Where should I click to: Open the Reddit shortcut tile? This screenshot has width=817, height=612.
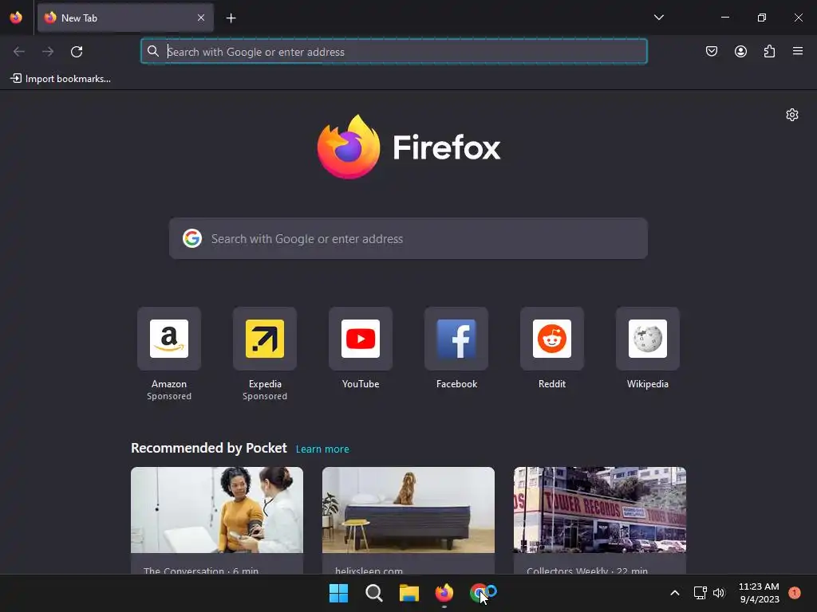coord(552,339)
